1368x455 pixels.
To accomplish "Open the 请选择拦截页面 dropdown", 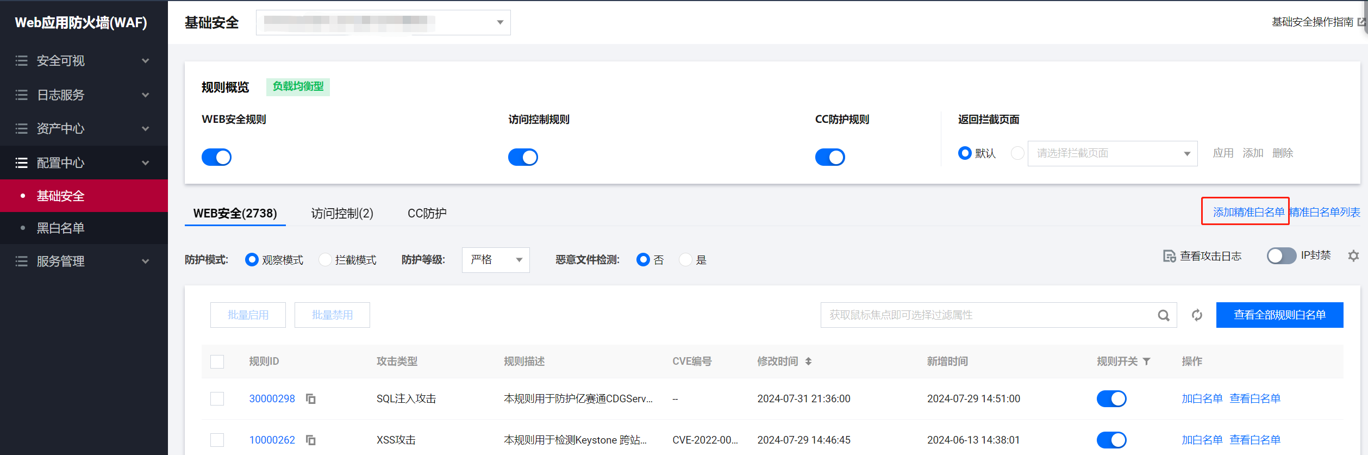I will 1112,153.
